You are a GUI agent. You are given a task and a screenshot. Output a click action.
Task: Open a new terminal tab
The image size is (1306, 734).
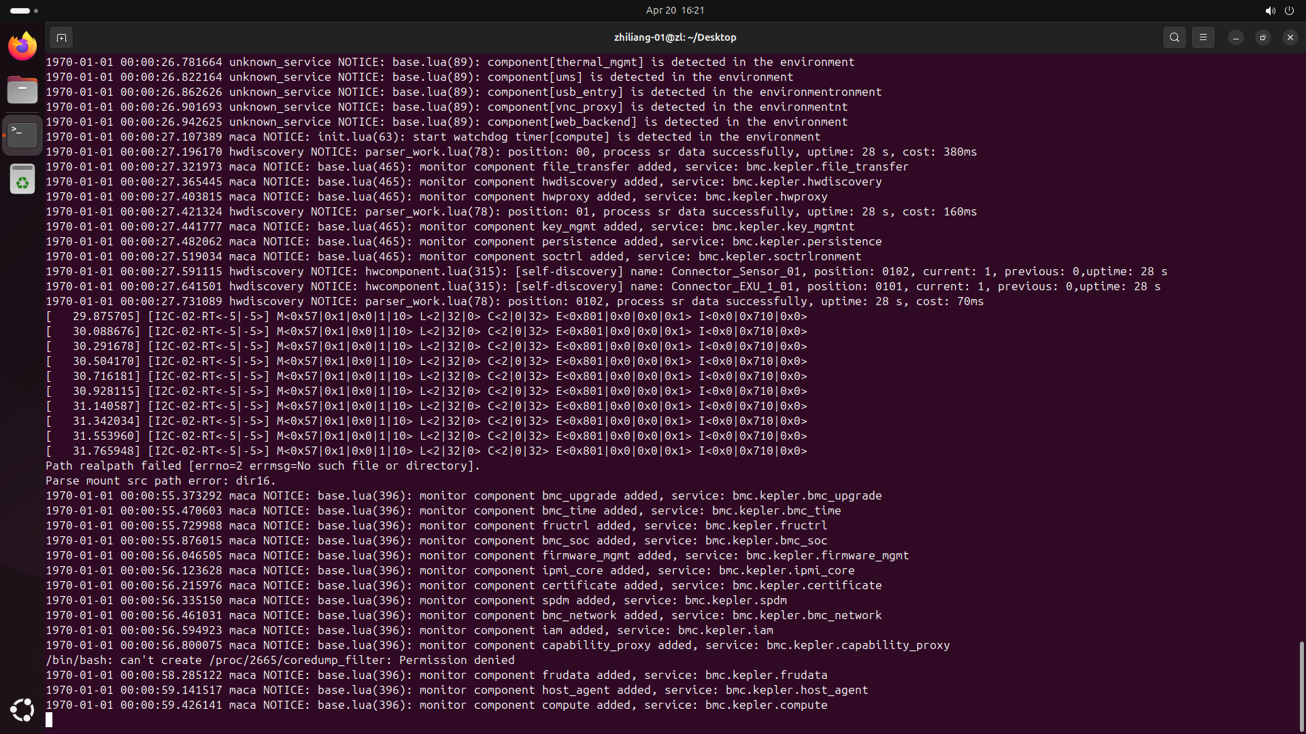(61, 37)
